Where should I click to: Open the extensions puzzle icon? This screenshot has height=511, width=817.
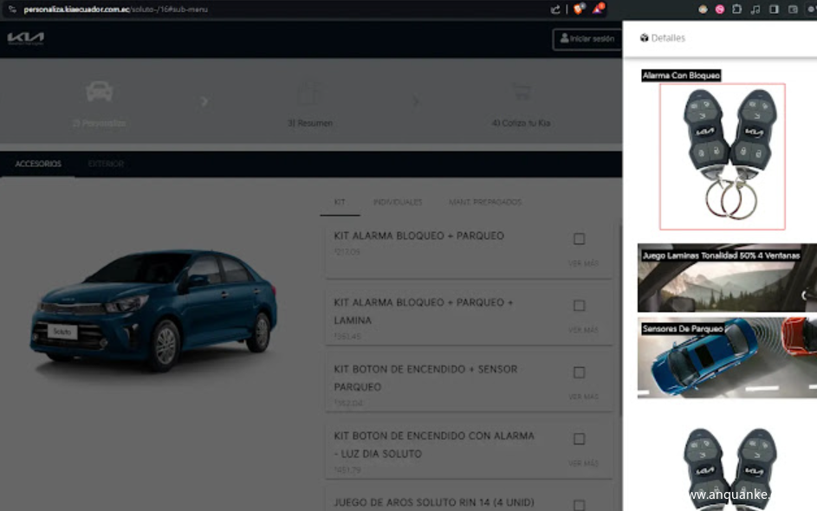point(736,10)
